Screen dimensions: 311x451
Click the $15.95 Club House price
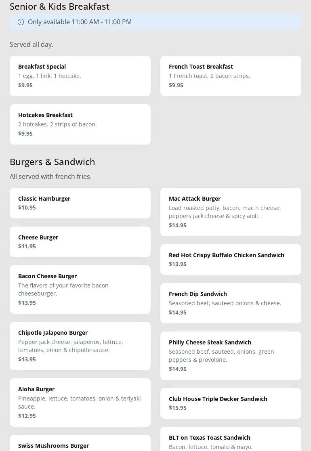pos(178,408)
